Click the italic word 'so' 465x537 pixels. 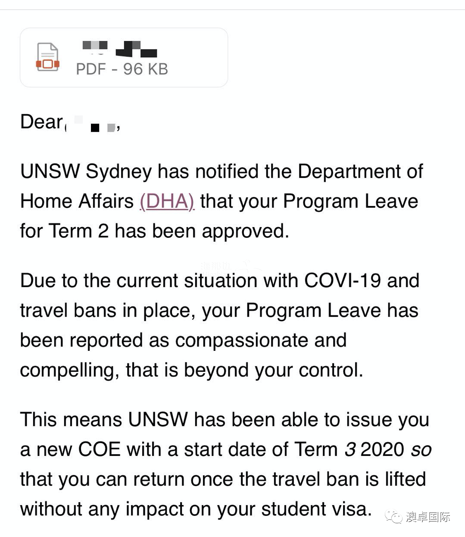tap(421, 450)
